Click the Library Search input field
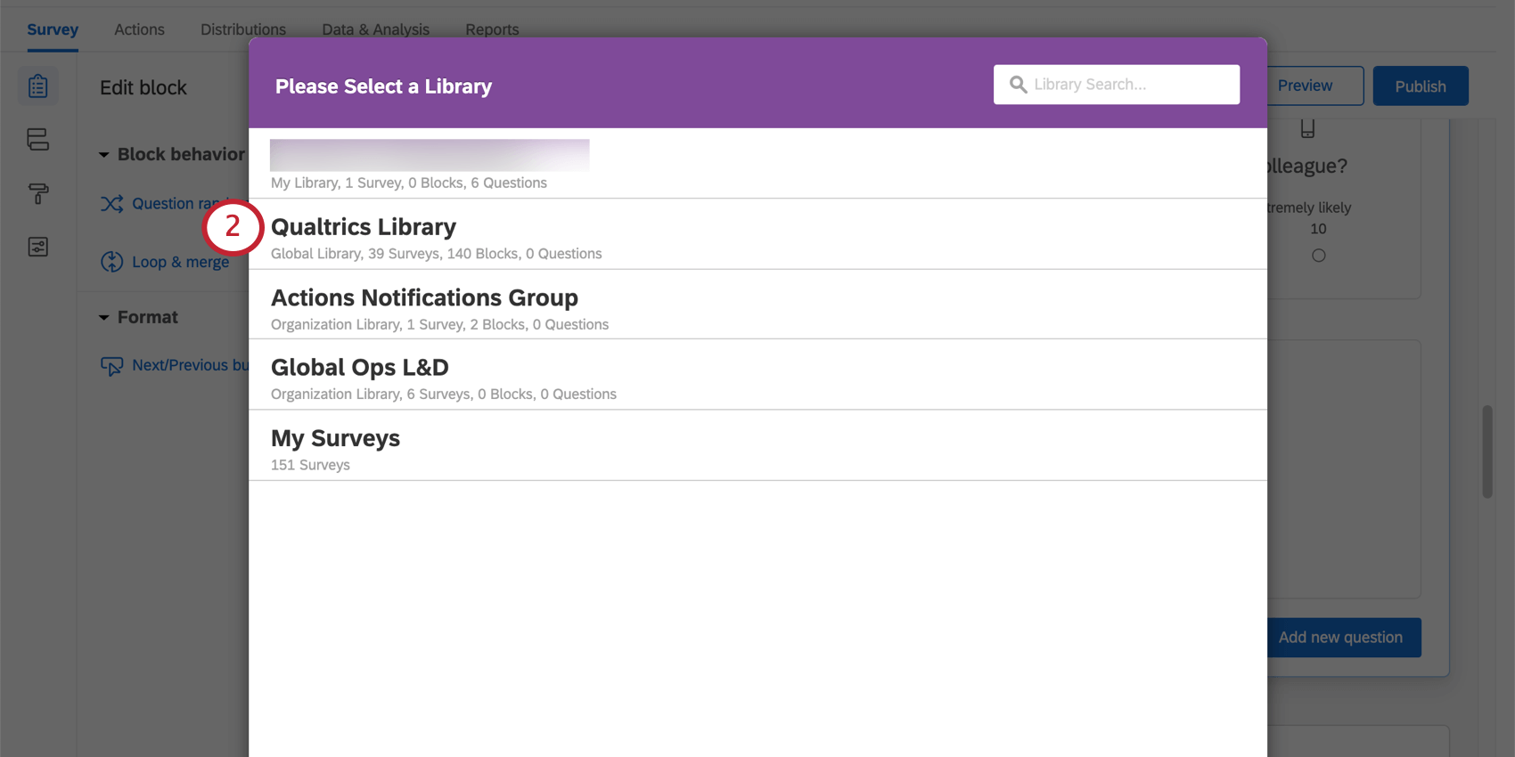This screenshot has height=757, width=1515. click(1117, 85)
